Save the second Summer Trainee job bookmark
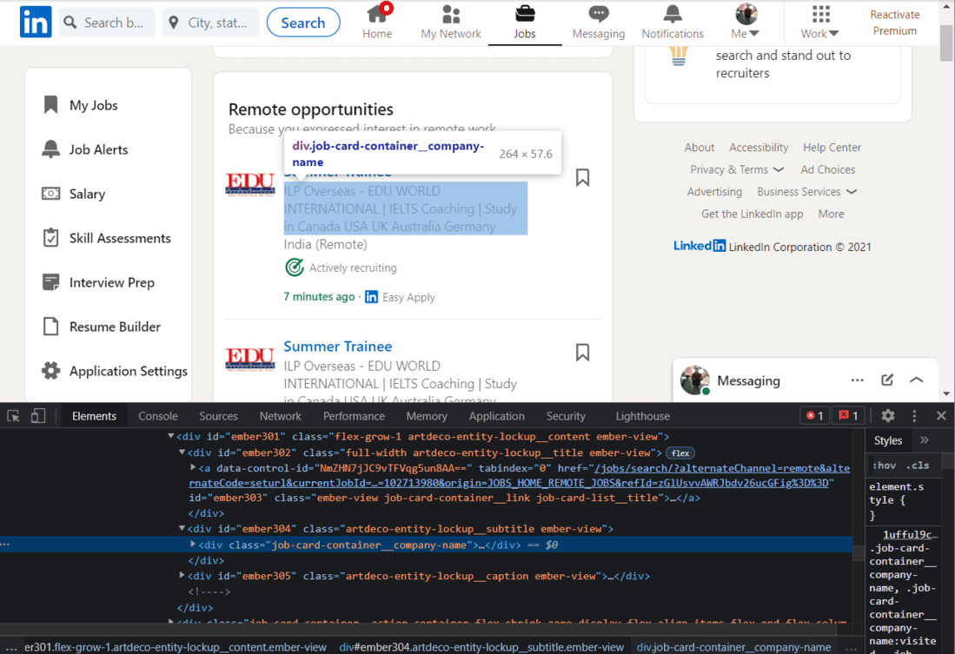955x654 pixels. coord(582,353)
